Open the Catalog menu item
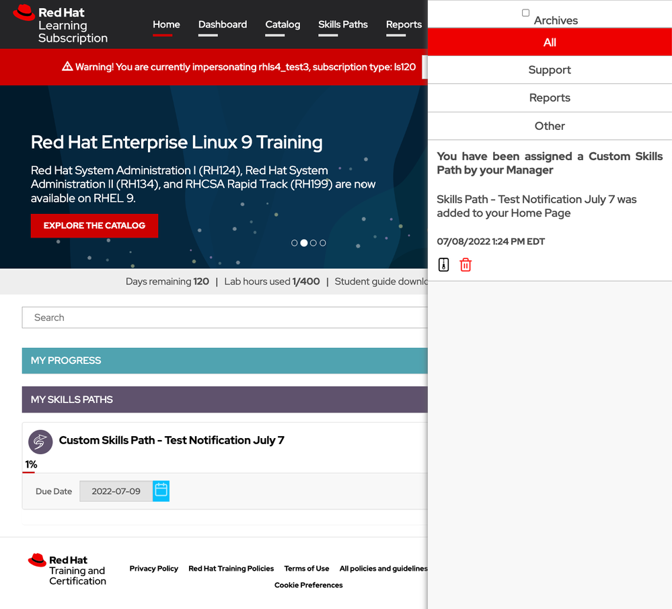The height and width of the screenshot is (609, 672). point(283,24)
